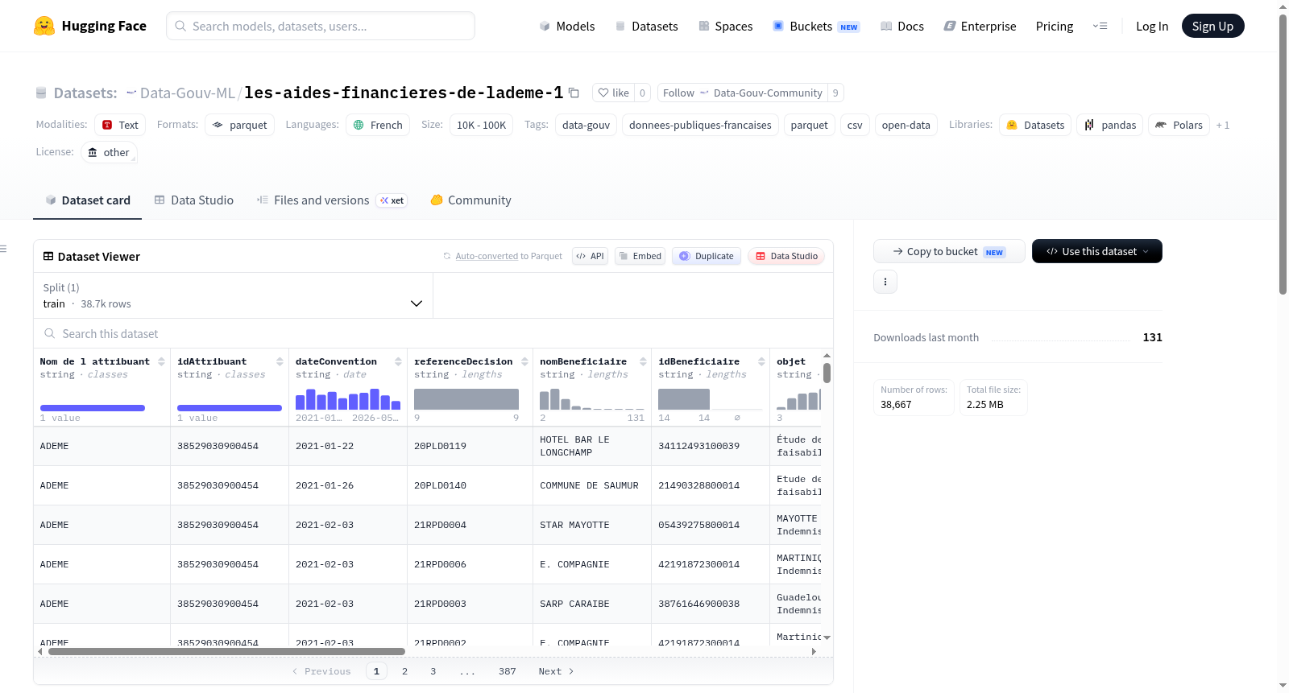The height and width of the screenshot is (693, 1289).
Task: Click the Embed button
Action: (640, 256)
